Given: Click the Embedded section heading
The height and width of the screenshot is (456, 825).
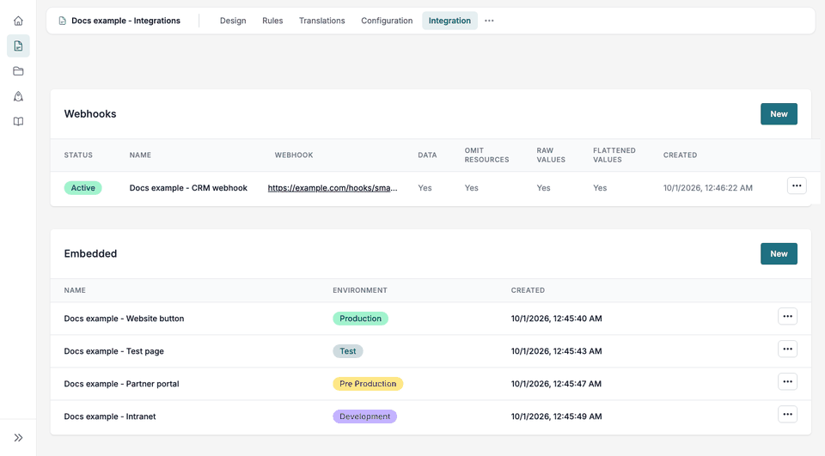Looking at the screenshot, I should click(90, 254).
